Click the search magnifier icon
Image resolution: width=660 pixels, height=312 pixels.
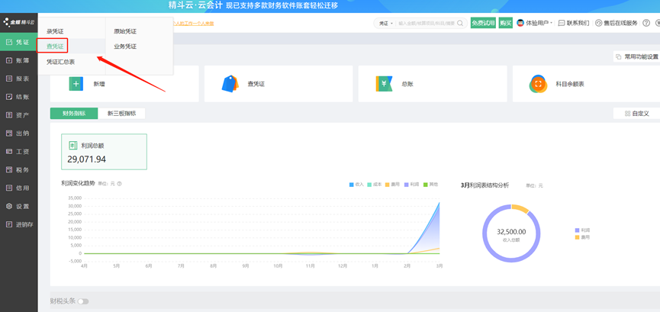pyautogui.click(x=460, y=23)
